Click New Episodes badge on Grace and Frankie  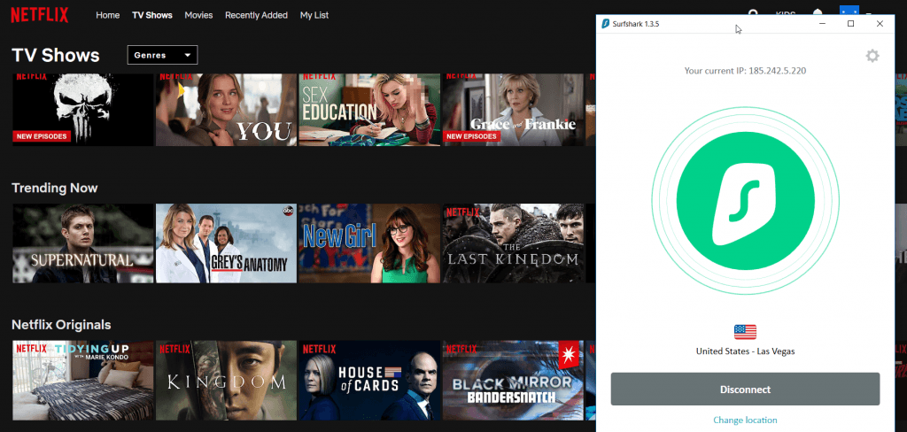471,136
